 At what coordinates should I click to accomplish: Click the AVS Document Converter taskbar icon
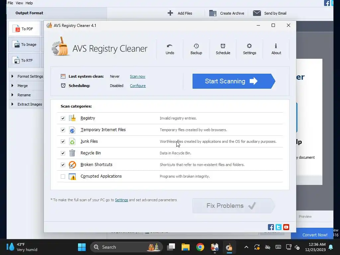(x=215, y=247)
